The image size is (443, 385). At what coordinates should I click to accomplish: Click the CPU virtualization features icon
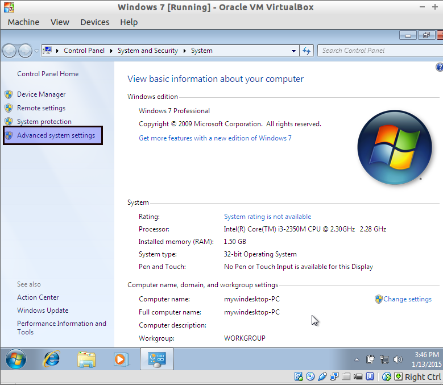tap(370, 376)
